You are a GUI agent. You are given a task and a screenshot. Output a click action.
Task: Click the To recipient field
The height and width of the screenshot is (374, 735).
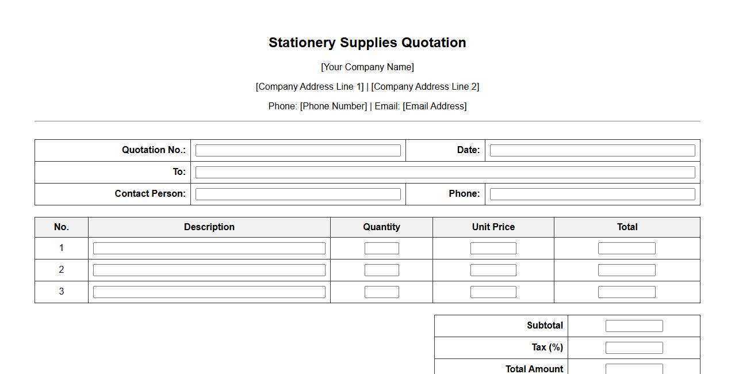click(445, 173)
